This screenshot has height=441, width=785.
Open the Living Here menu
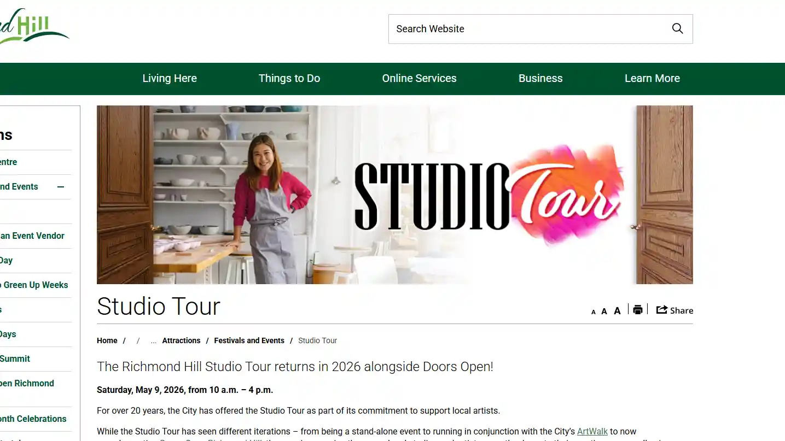[170, 78]
